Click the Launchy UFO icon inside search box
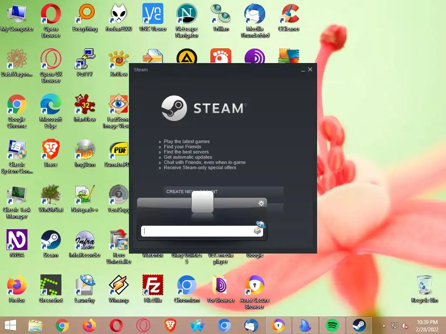This screenshot has height=334, width=446. coord(259,228)
